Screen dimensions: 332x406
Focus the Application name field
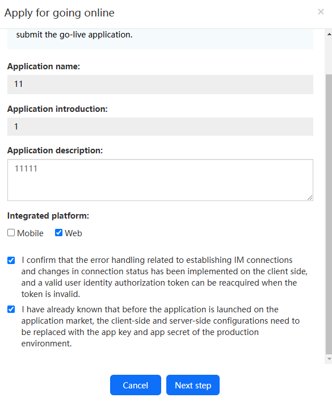click(160, 85)
